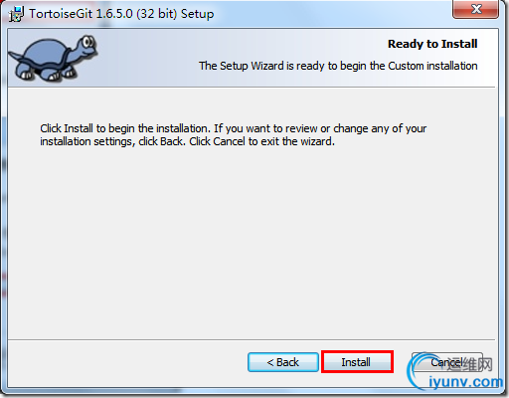Click the '<' arrow on the Back button
This screenshot has height=398, width=509.
pyautogui.click(x=270, y=362)
